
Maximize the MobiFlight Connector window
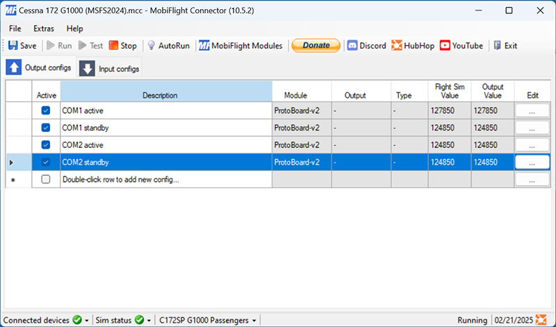(509, 10)
